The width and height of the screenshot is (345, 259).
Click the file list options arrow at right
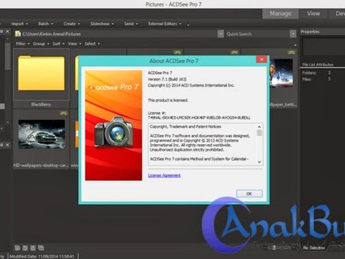tap(295, 45)
